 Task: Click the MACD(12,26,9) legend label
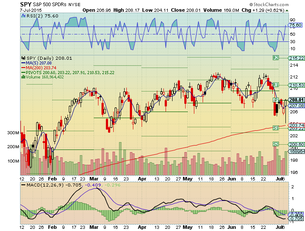click(x=45, y=185)
